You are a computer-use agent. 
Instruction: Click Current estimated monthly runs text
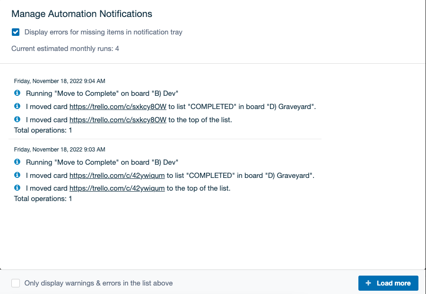(65, 49)
